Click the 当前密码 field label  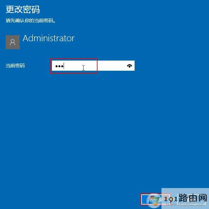click(x=15, y=66)
